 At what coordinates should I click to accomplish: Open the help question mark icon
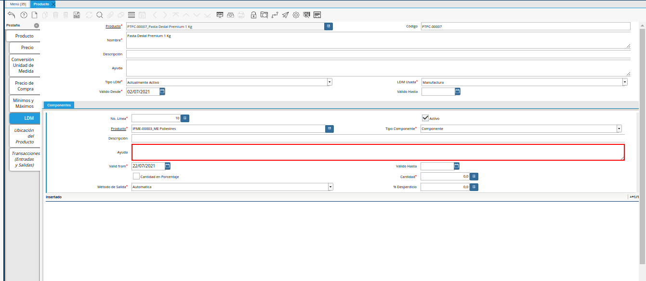[24, 15]
